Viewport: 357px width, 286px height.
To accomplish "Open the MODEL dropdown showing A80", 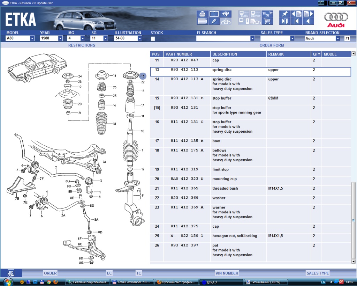I will coord(32,38).
